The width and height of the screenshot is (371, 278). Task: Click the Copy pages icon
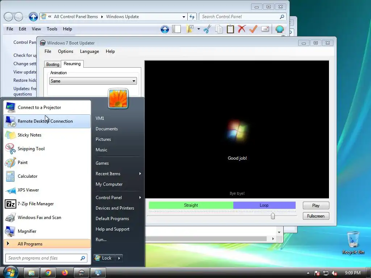219,29
